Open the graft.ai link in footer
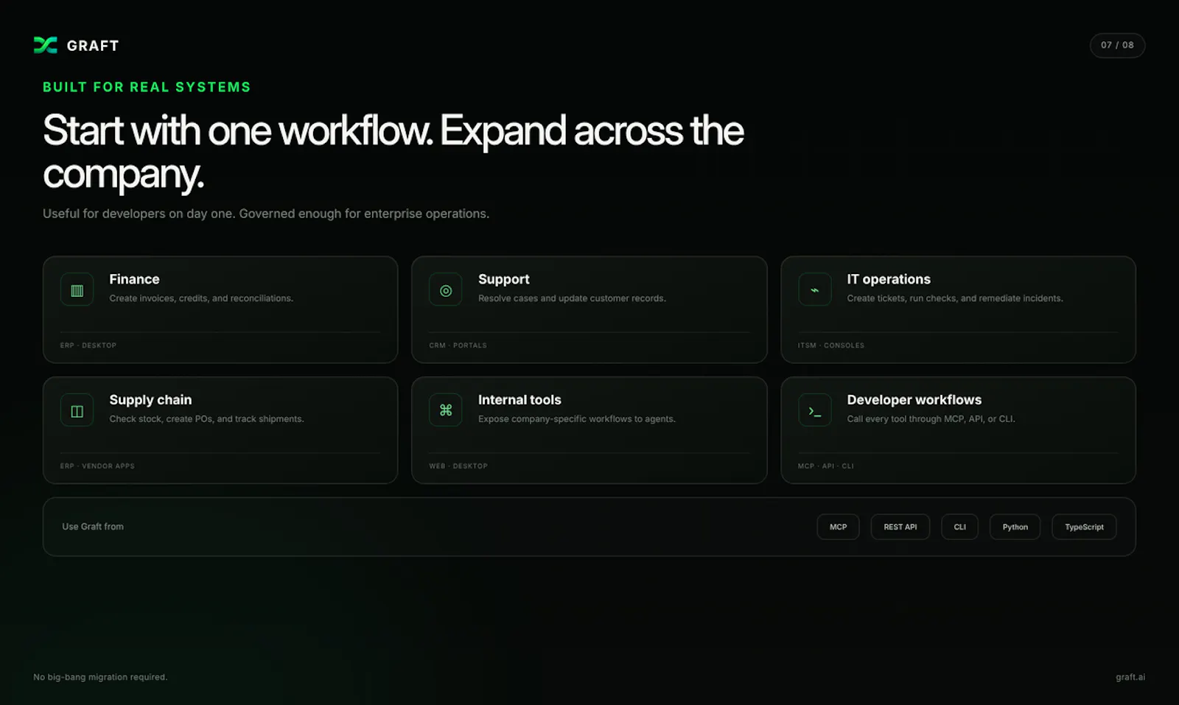 coord(1130,677)
